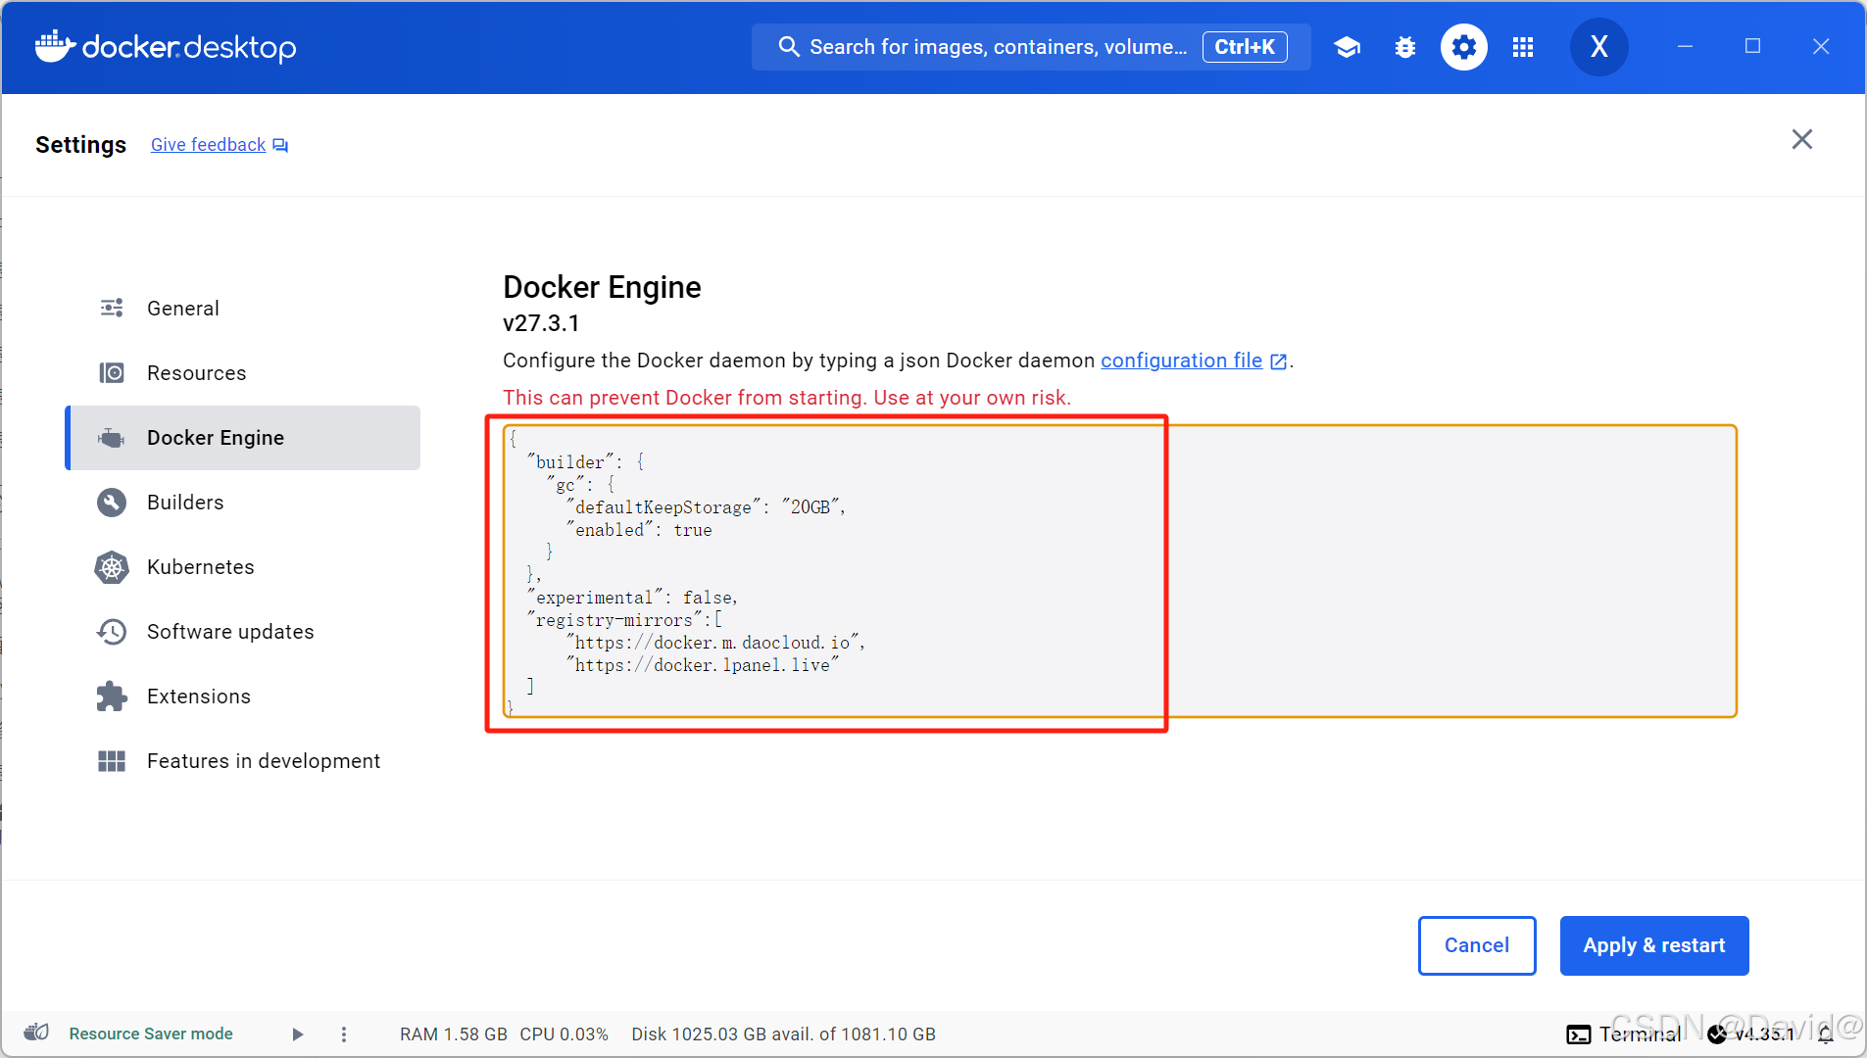Click the play button in status bar

(298, 1034)
